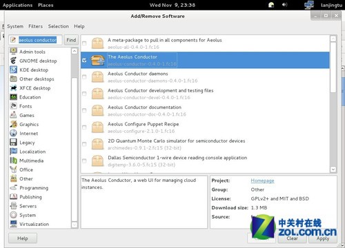Open the project Homepage link
The height and width of the screenshot is (248, 345).
[x=262, y=180]
